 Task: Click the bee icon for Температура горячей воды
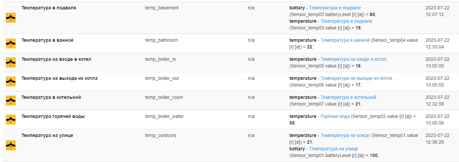click(11, 120)
